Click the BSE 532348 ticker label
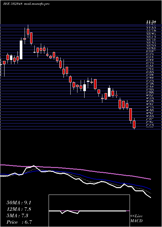The image size is (162, 227). click(13, 4)
